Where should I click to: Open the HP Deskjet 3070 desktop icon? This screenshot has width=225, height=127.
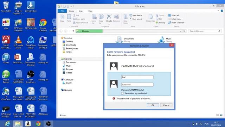(x=6, y=111)
